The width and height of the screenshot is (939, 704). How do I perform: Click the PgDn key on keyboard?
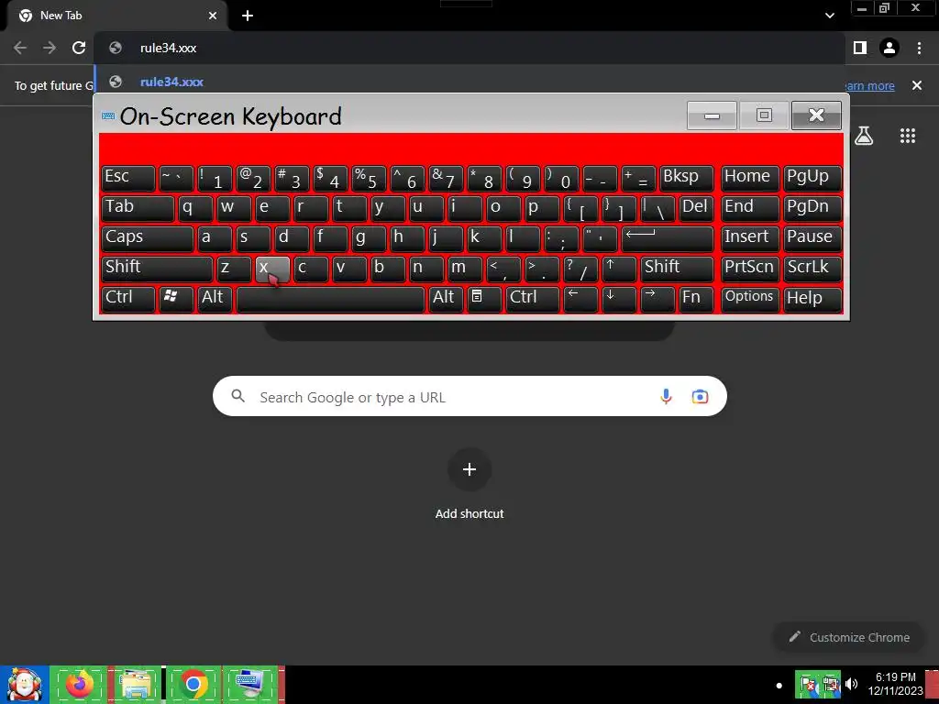pos(812,208)
